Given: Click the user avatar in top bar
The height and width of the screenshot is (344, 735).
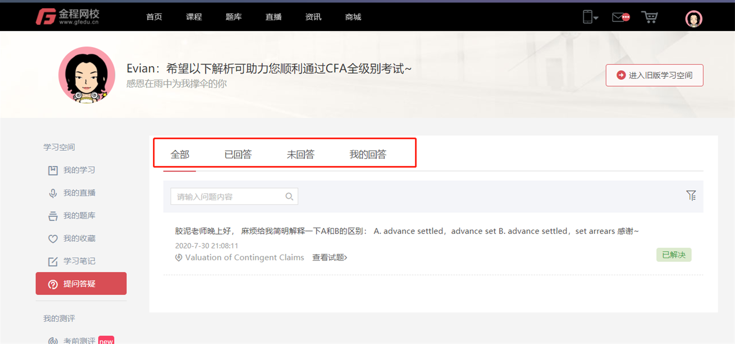Looking at the screenshot, I should pyautogui.click(x=693, y=19).
